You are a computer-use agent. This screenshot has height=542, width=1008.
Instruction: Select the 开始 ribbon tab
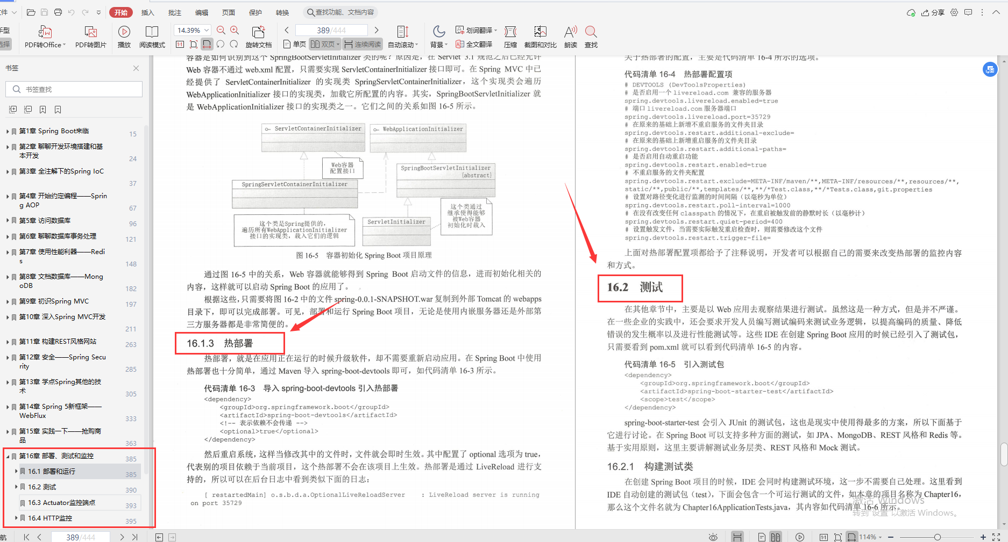tap(121, 12)
